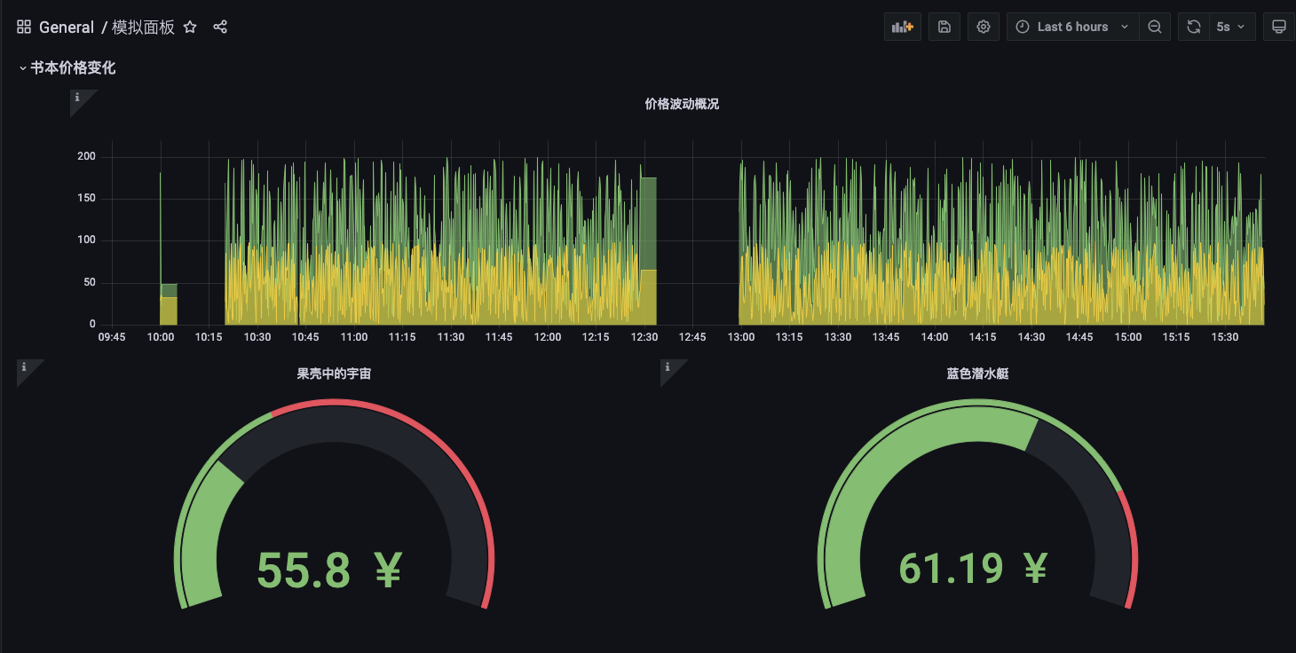1296x653 pixels.
Task: Click the 61.19 ¥ gauge value
Action: pos(973,569)
